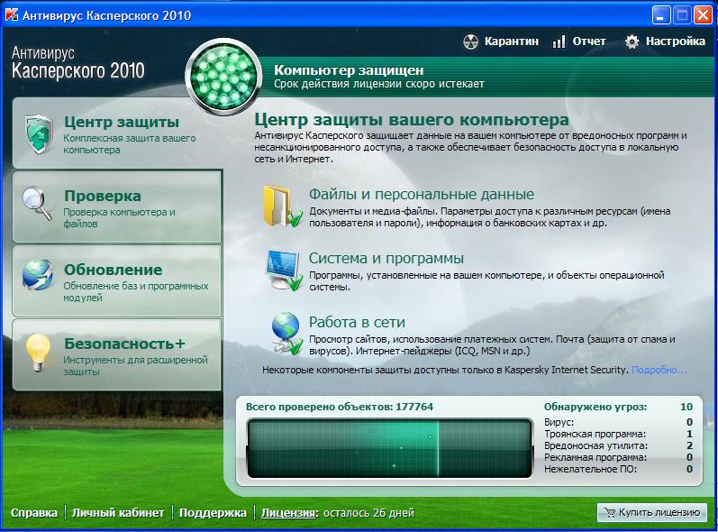718x532 pixels.
Task: Click the globe icon for Обновление
Action: pyautogui.click(x=37, y=275)
